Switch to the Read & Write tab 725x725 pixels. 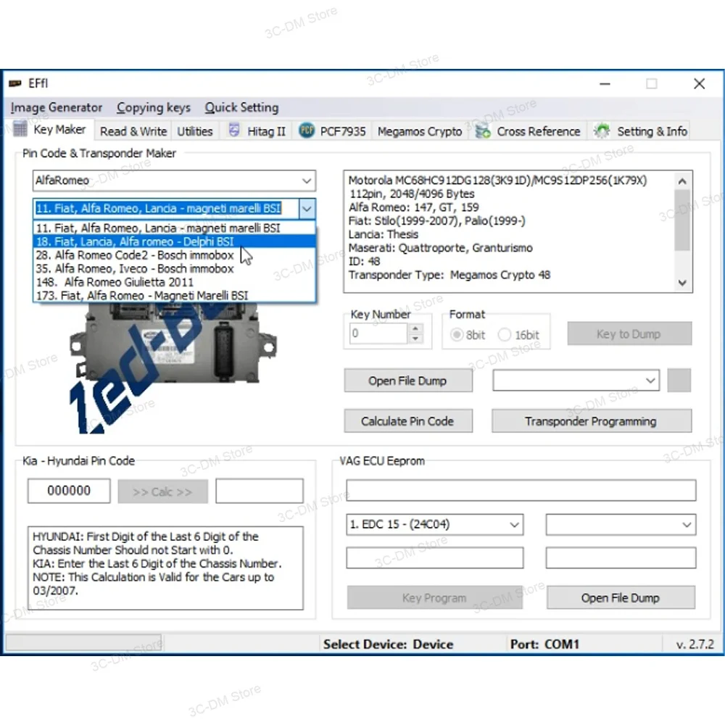(x=133, y=131)
